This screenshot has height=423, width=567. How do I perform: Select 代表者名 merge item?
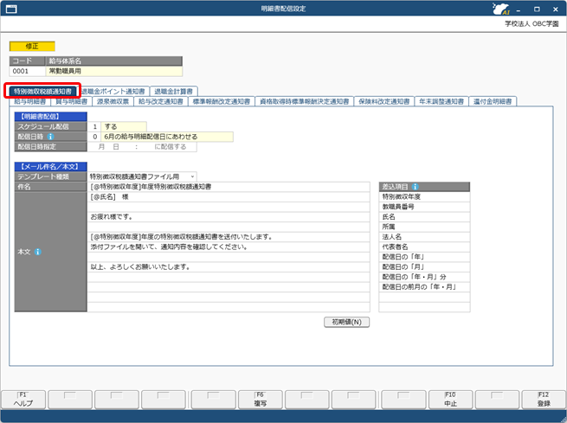tap(424, 247)
